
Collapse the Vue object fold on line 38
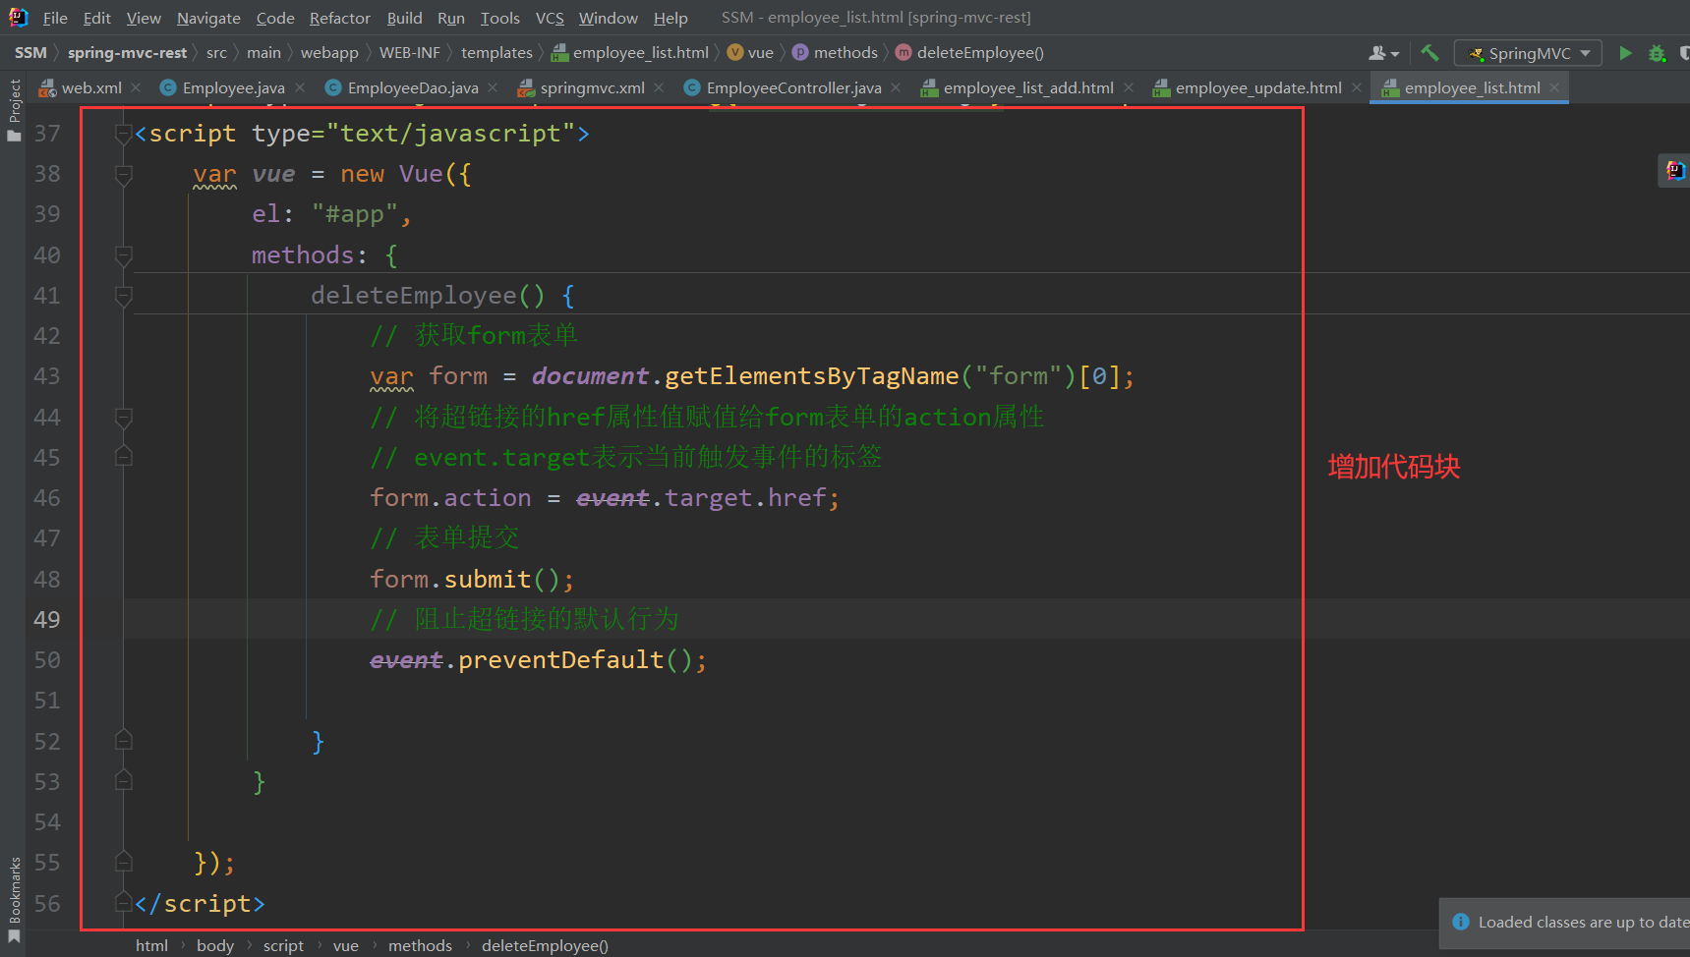123,175
